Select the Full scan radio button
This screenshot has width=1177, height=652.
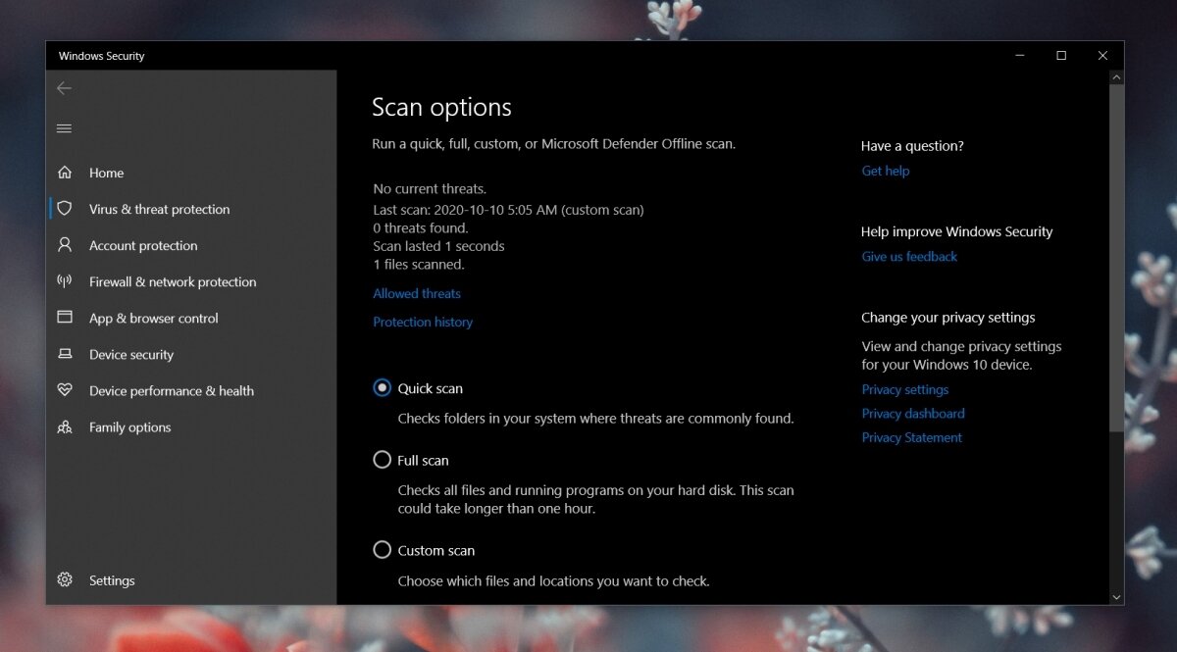pos(383,460)
